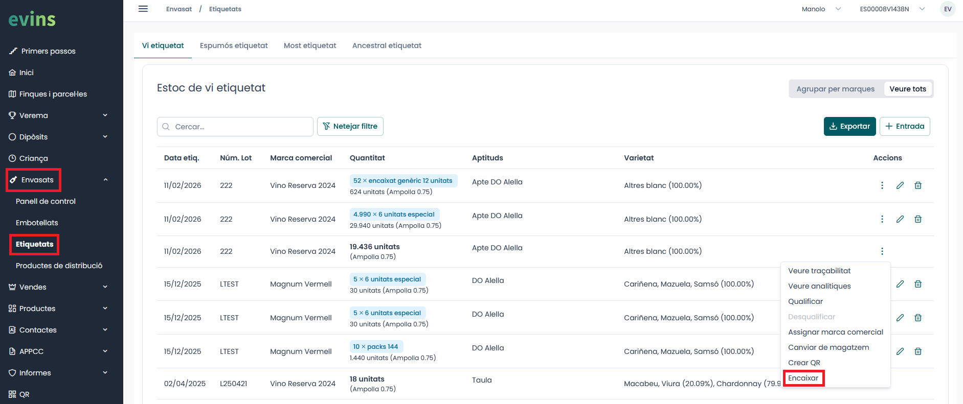Edit the 52 × encaixat genèric row
This screenshot has height=404, width=963.
pos(900,185)
